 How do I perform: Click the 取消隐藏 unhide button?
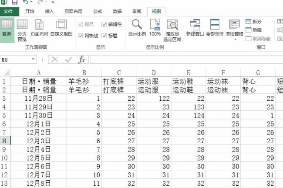[258, 39]
